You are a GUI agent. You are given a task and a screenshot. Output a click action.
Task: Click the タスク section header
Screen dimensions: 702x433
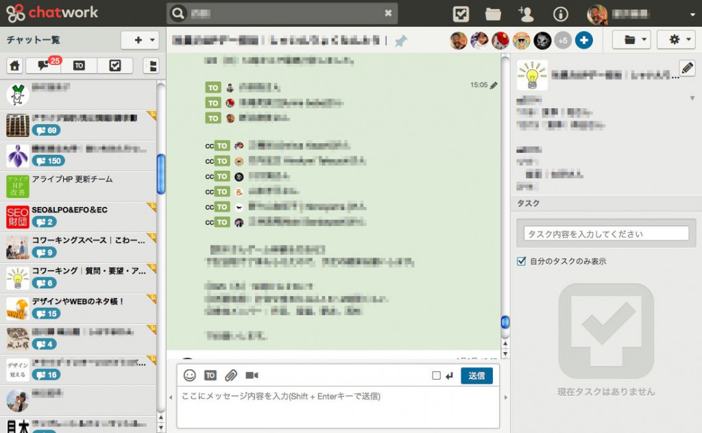pyautogui.click(x=606, y=203)
